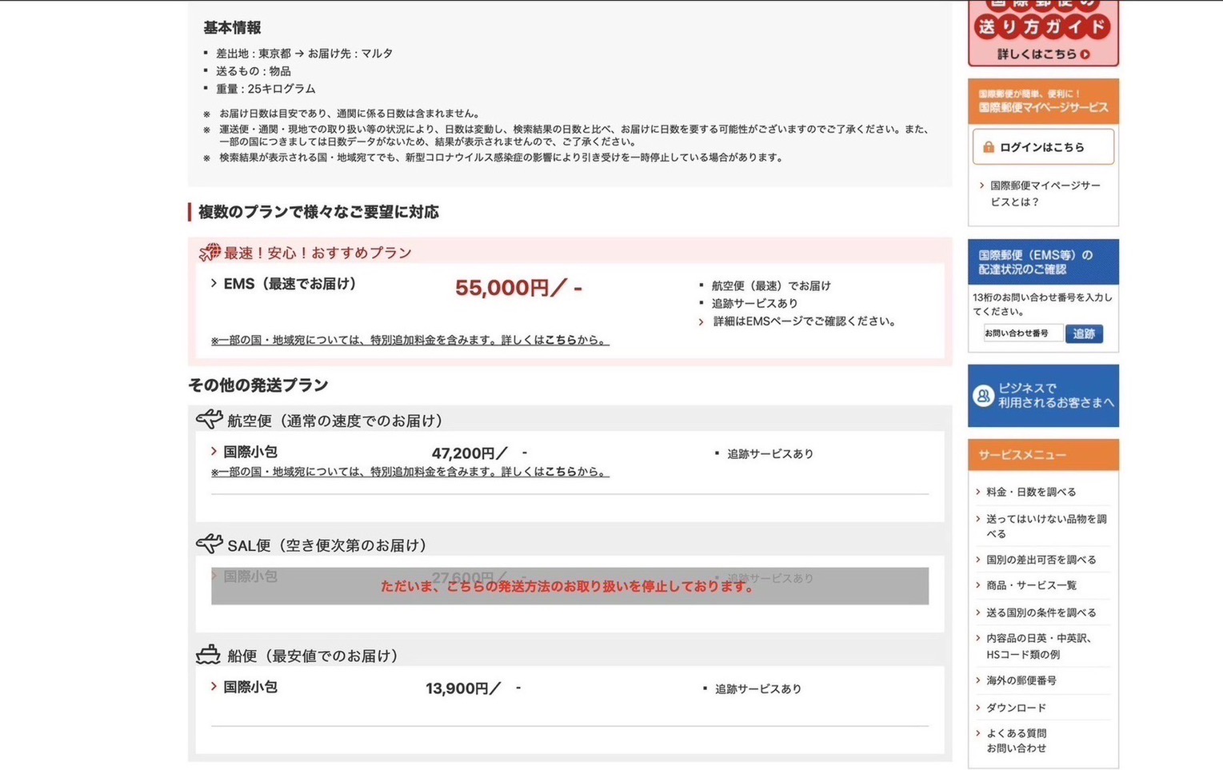Image resolution: width=1223 pixels, height=770 pixels.
Task: Click the person icon in the ビジネス banner
Action: click(x=983, y=395)
